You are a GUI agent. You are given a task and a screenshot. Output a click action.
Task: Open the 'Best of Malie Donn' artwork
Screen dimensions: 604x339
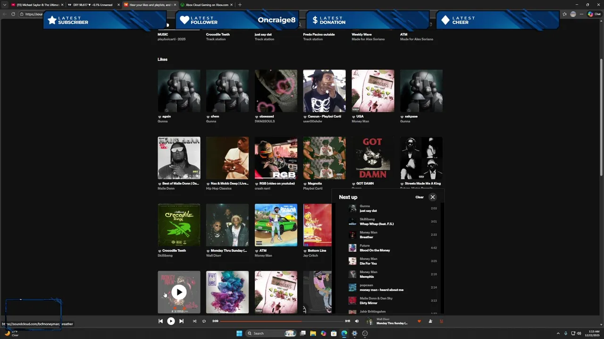point(179,158)
